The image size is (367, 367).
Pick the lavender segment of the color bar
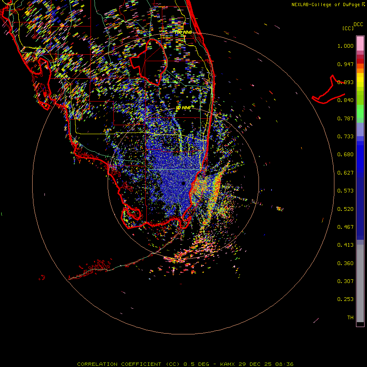point(360,130)
